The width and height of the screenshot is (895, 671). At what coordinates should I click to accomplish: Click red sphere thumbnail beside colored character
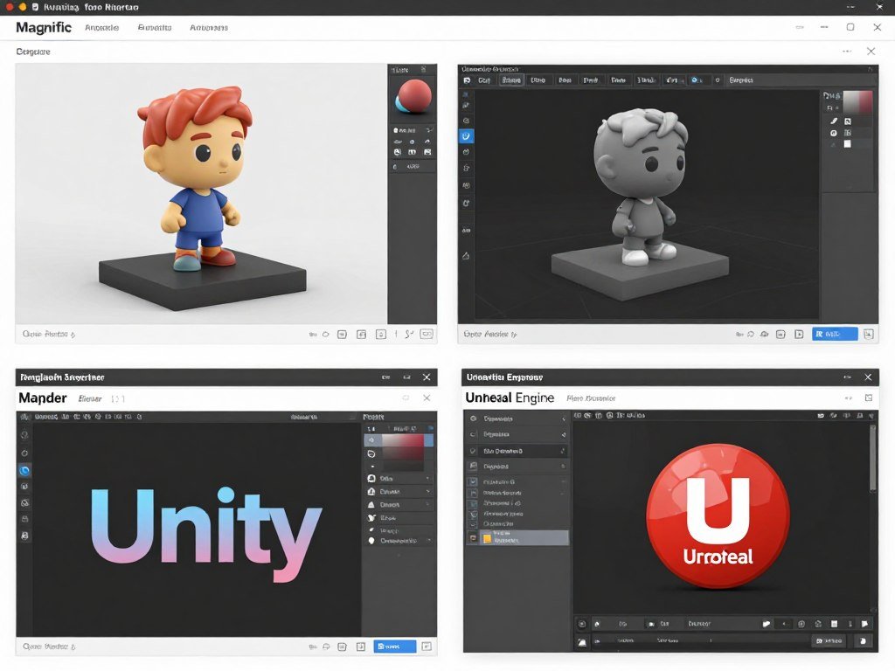[413, 97]
